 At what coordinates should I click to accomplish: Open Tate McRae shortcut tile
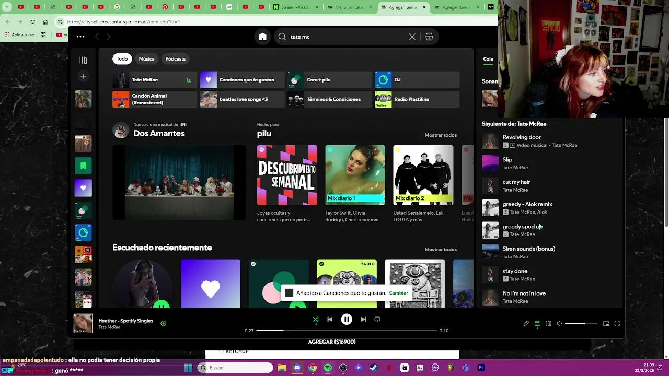(154, 80)
